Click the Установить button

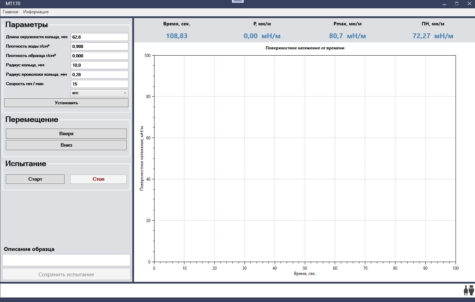point(66,103)
